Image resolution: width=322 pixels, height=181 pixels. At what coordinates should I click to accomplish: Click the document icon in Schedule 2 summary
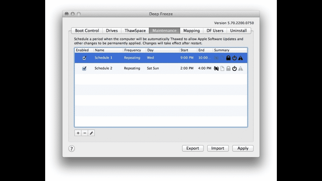[222, 68]
